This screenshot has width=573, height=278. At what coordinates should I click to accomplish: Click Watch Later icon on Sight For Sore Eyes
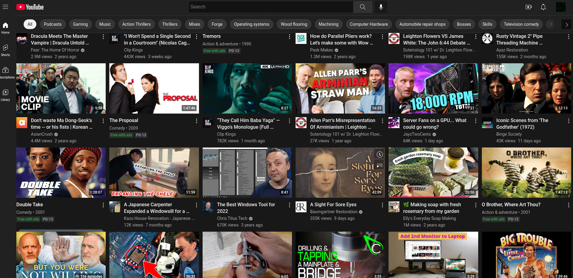[379, 154]
